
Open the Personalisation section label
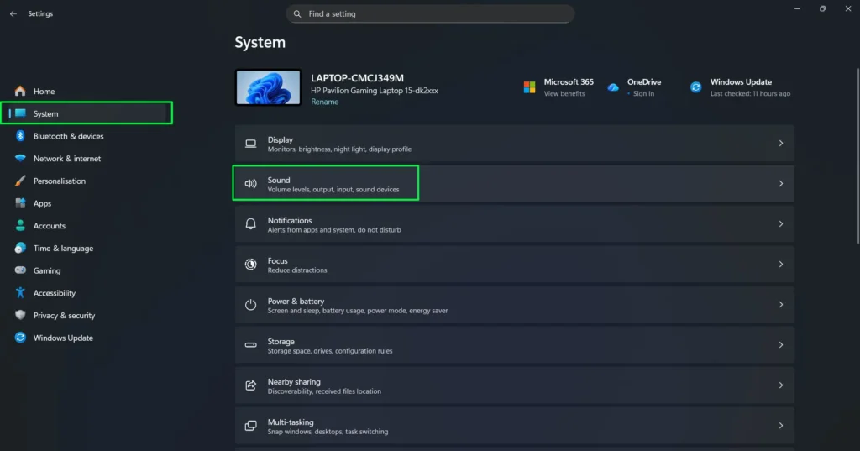[x=60, y=181]
